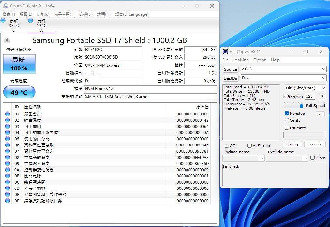The width and height of the screenshot is (330, 227).
Task: Click the 49°C temperature indicator
Action: point(19,92)
